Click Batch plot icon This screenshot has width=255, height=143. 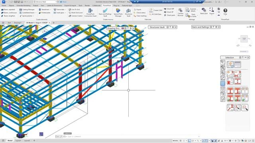204,11
